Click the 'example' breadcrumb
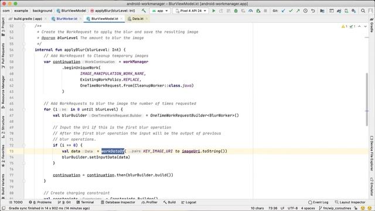This screenshot has width=375, height=211. [x=21, y=11]
